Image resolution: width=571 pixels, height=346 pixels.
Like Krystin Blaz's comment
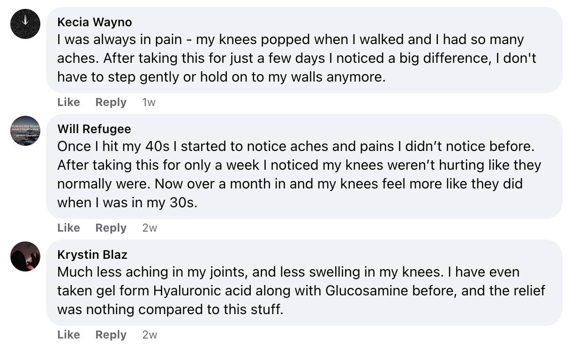pyautogui.click(x=69, y=335)
